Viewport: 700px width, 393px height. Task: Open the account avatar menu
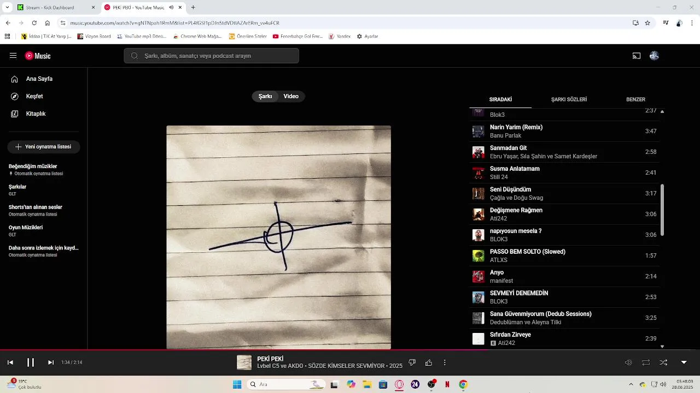point(654,56)
